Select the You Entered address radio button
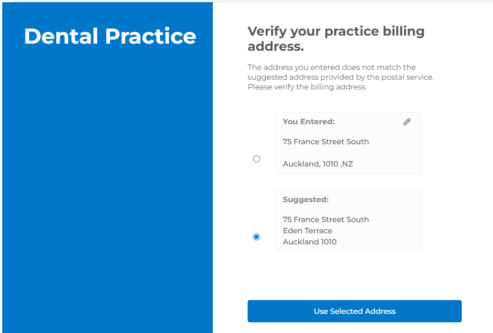Viewport: 493px width, 333px height. [x=257, y=159]
